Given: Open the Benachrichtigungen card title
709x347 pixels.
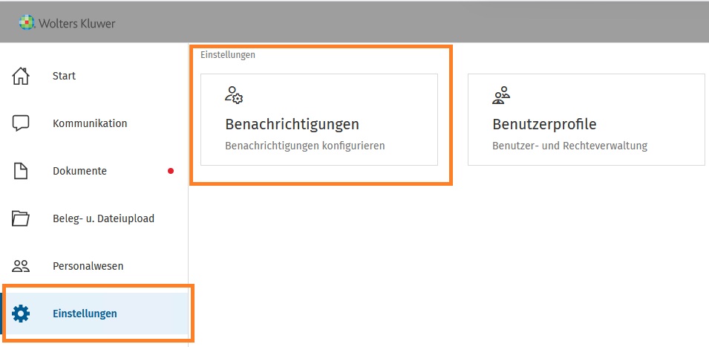Looking at the screenshot, I should click(292, 124).
